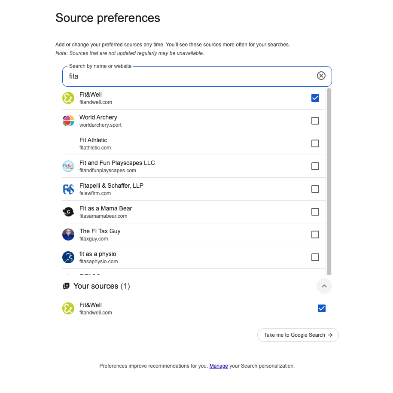
Task: Select the Fit and Fun Playscapes checkbox
Action: (315, 166)
